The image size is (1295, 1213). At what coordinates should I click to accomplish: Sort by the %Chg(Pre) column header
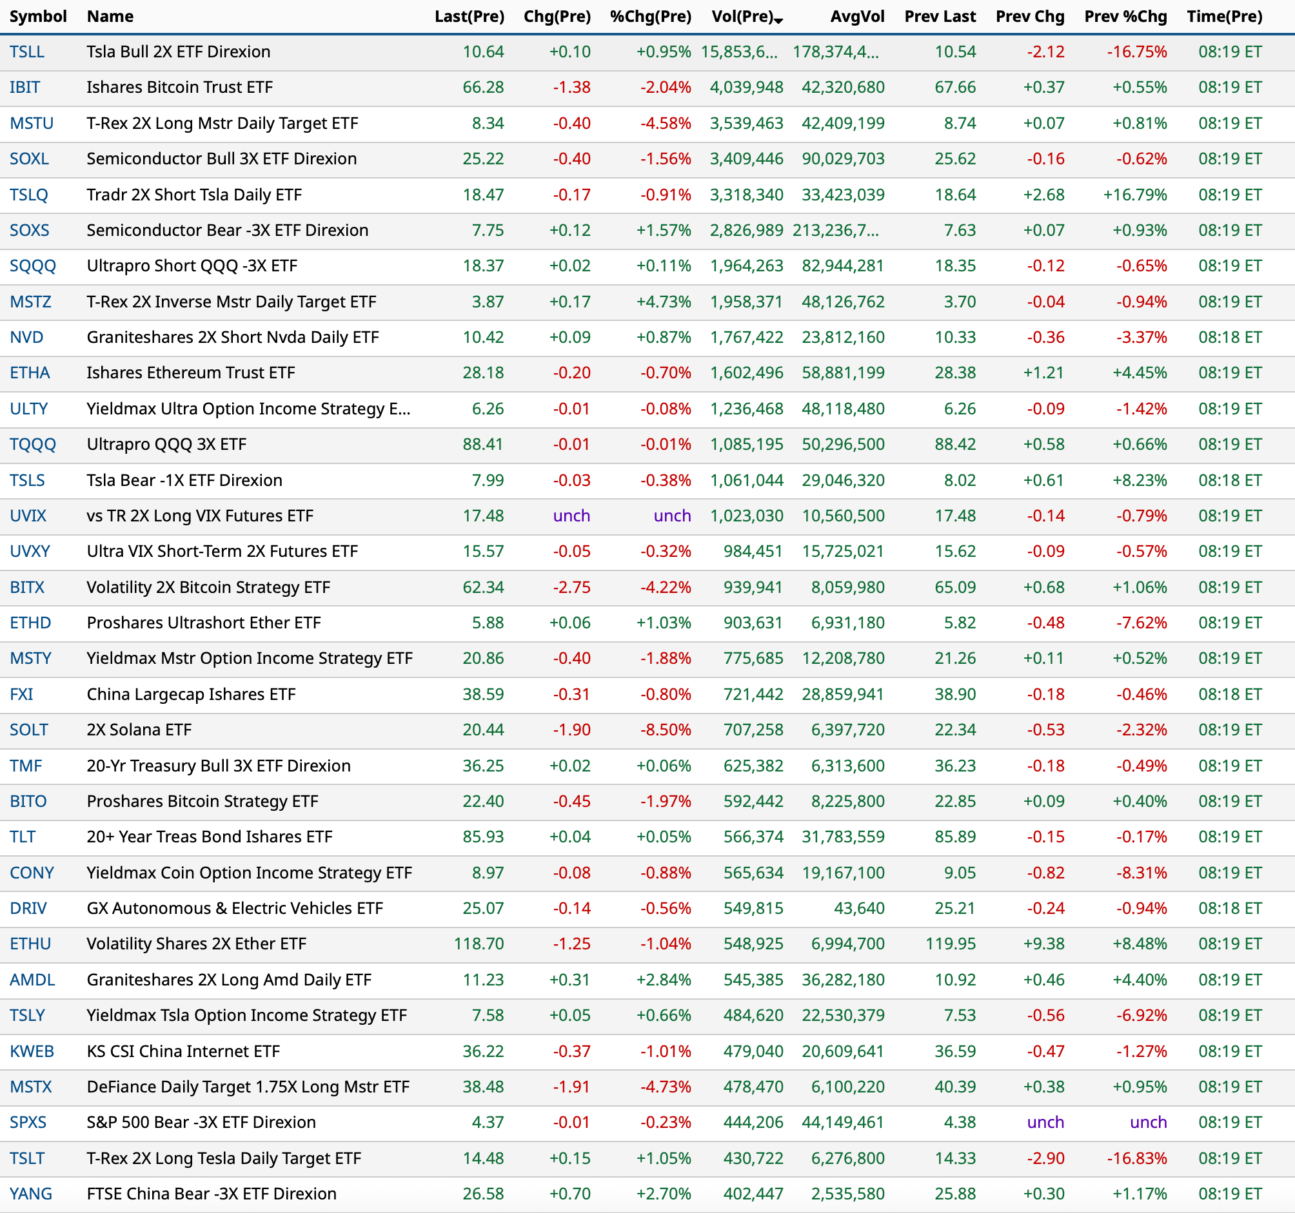[650, 17]
